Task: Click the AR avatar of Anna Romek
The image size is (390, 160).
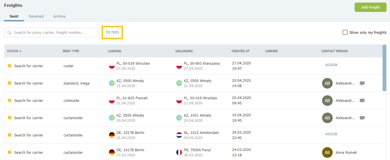Action: coord(327,153)
